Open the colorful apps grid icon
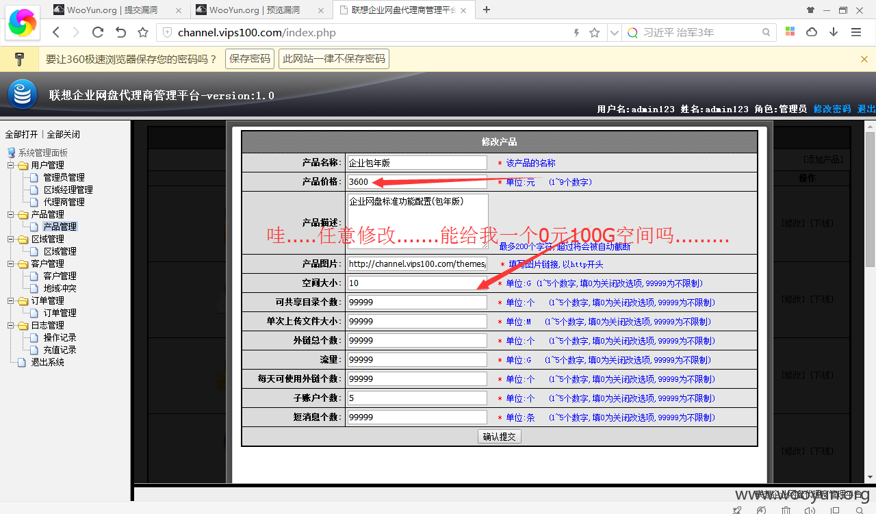Viewport: 876px width, 514px height. (x=790, y=32)
